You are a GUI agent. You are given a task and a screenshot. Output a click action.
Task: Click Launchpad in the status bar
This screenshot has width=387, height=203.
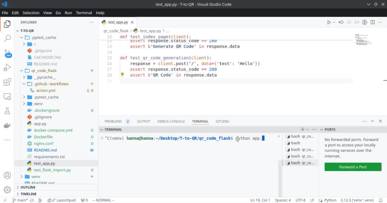tap(62, 200)
